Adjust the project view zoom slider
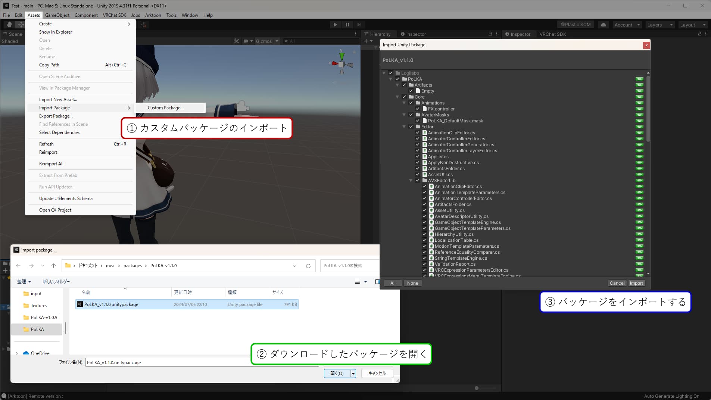This screenshot has width=711, height=400. tap(477, 388)
